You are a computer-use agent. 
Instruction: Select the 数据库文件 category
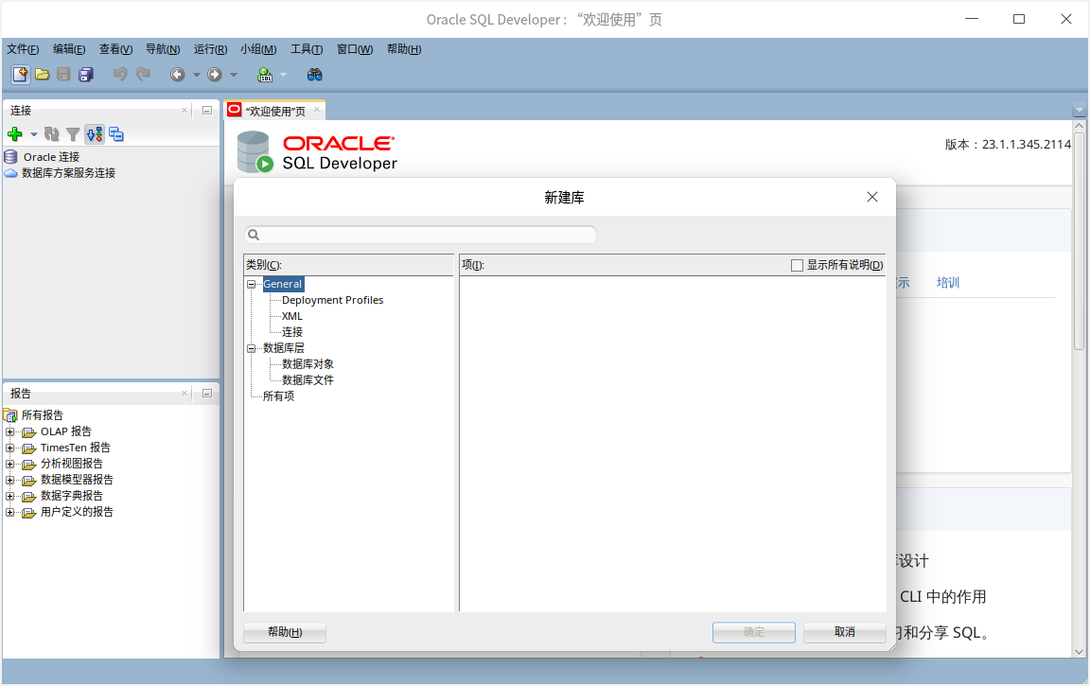pyautogui.click(x=308, y=380)
